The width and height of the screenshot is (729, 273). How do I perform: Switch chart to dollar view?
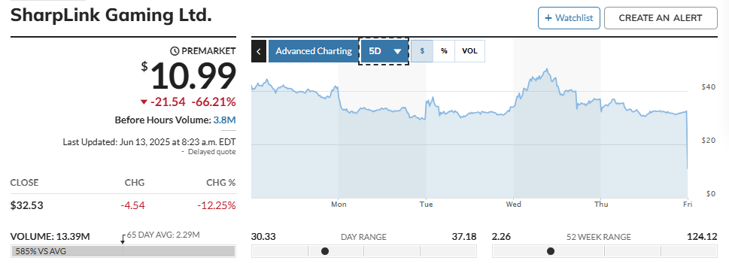pyautogui.click(x=422, y=51)
